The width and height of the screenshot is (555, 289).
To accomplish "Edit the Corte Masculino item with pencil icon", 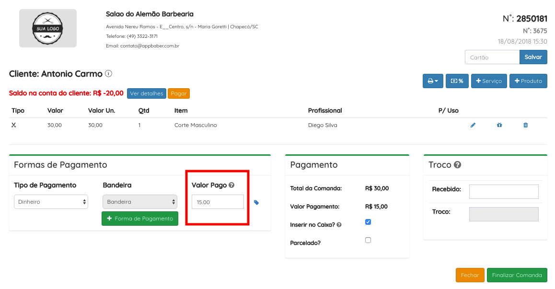I will tap(473, 125).
